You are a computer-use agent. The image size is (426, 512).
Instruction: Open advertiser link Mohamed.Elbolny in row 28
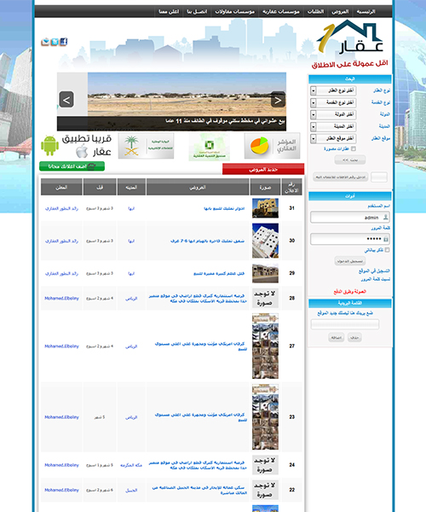click(61, 298)
